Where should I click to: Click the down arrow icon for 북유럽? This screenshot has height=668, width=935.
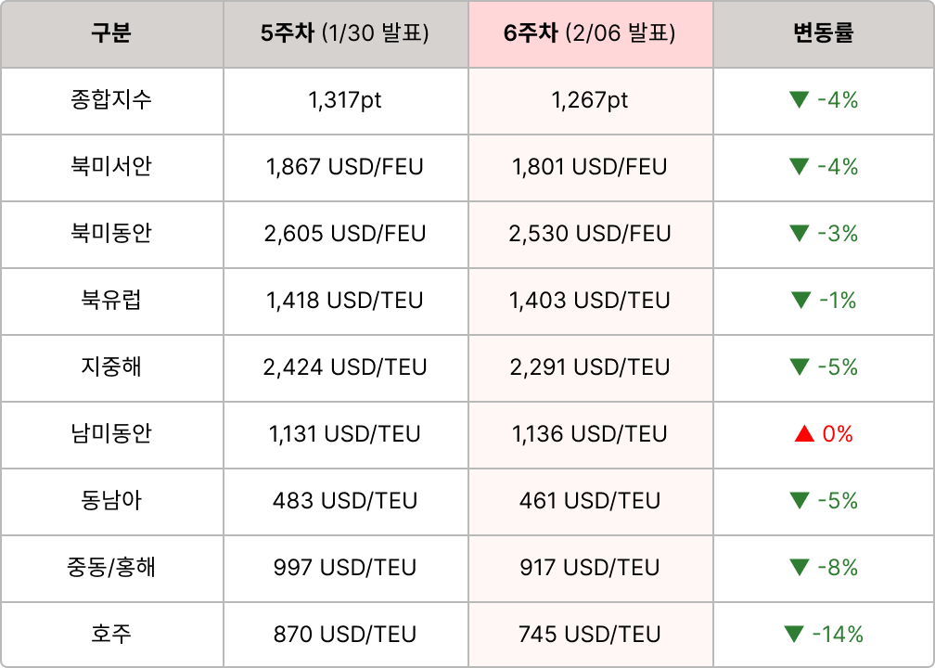(801, 301)
